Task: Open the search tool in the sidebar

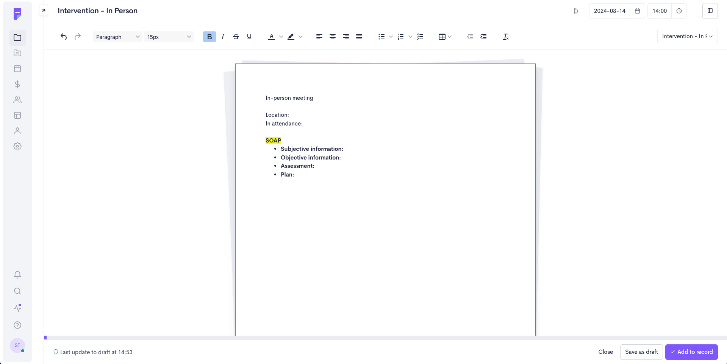Action: coord(17,291)
